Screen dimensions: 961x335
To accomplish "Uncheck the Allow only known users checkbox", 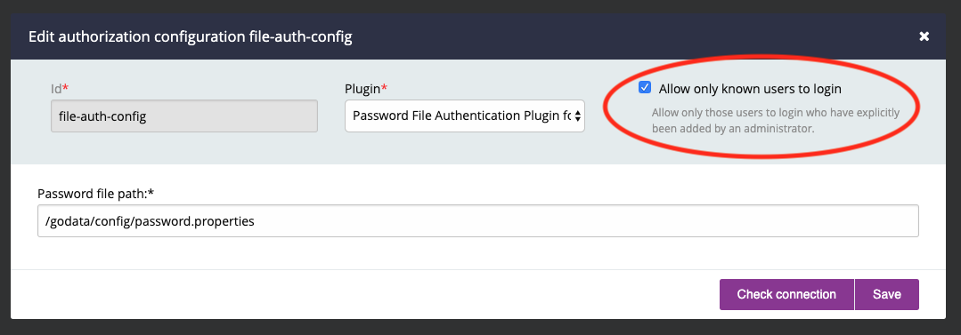I will tap(645, 87).
